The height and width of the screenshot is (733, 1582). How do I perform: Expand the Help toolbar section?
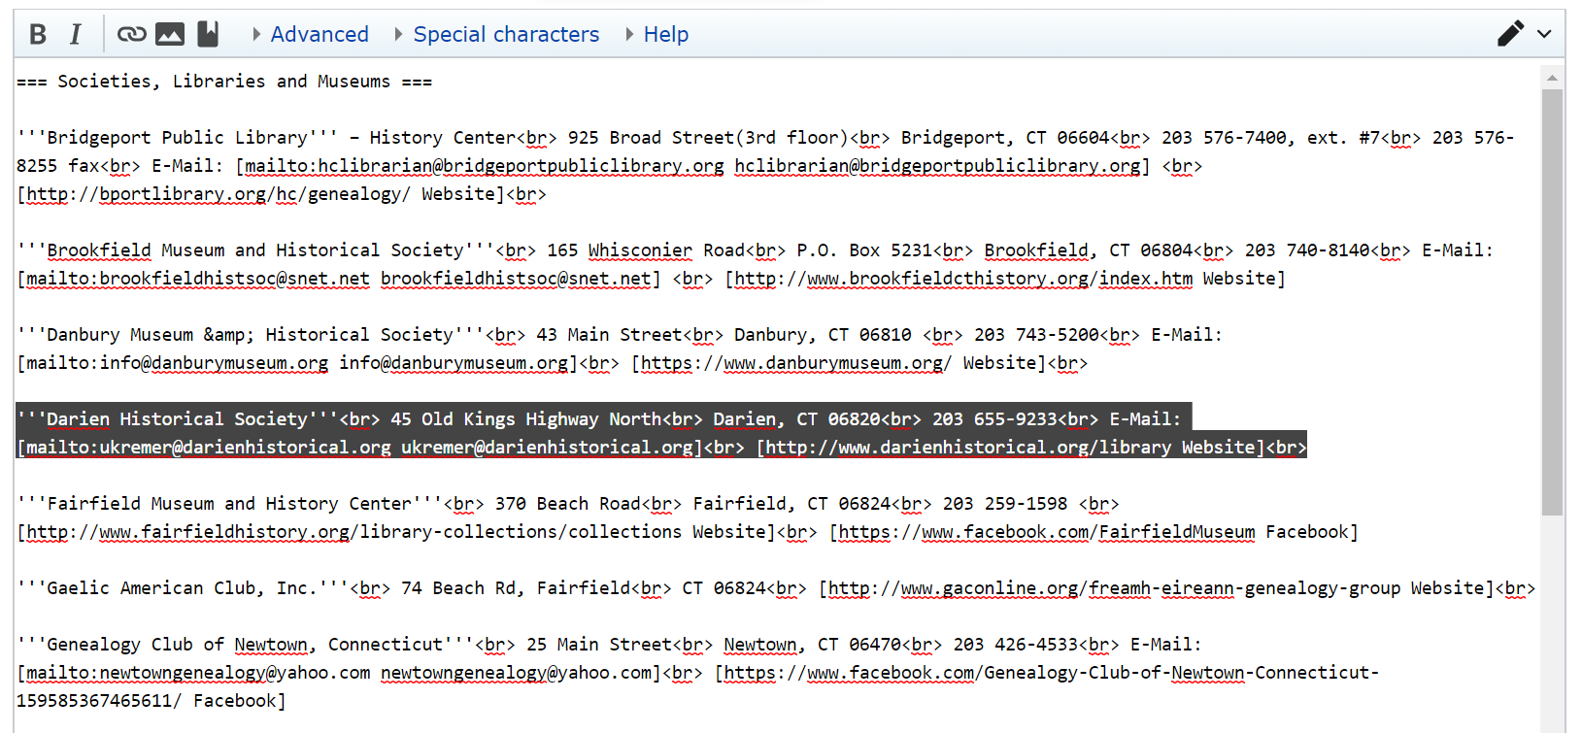point(657,34)
